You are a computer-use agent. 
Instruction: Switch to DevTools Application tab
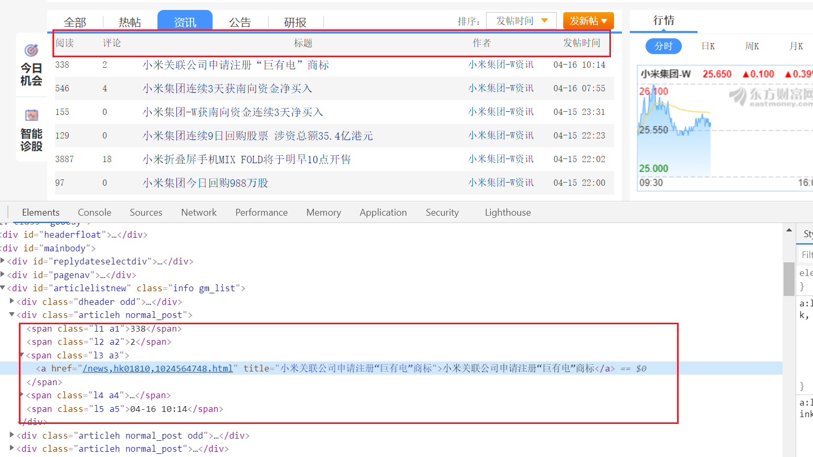click(383, 212)
